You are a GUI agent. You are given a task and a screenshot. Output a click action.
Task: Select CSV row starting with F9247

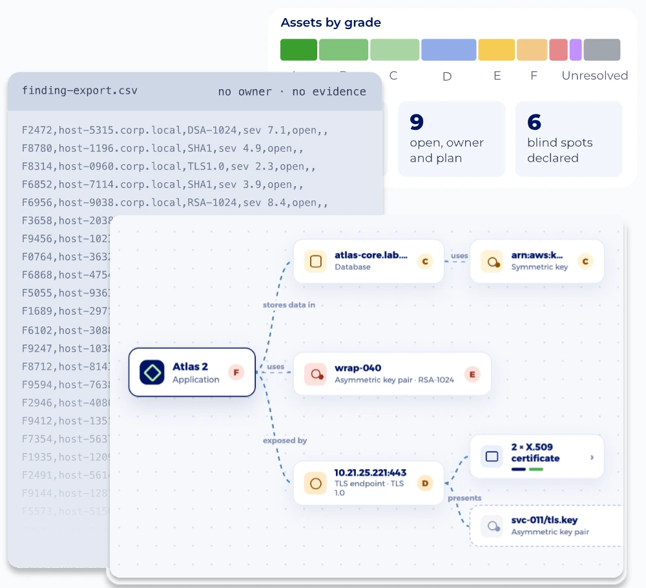pos(66,348)
